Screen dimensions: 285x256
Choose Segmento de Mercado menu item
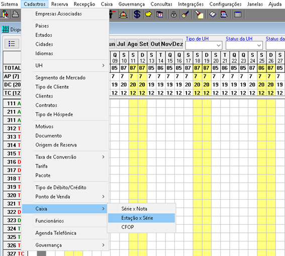(65, 77)
